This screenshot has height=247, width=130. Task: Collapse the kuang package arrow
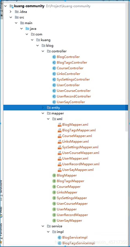[32, 40]
